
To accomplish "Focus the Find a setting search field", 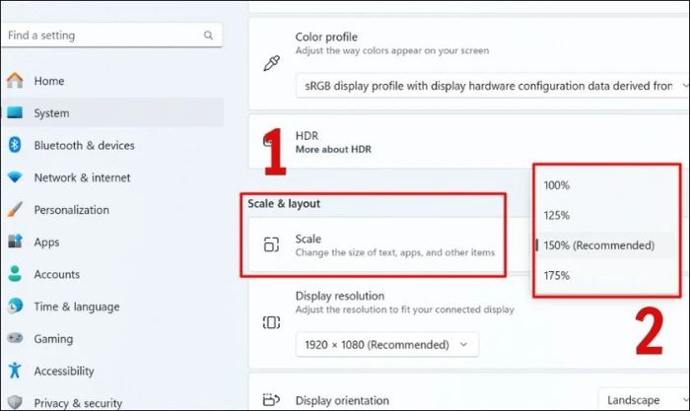I will tap(111, 35).
